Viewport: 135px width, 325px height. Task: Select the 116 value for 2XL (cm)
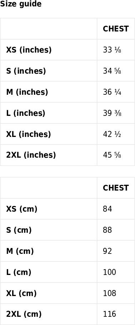pyautogui.click(x=110, y=314)
